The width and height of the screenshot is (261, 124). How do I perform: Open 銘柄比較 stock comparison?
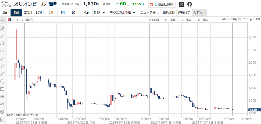point(168,13)
